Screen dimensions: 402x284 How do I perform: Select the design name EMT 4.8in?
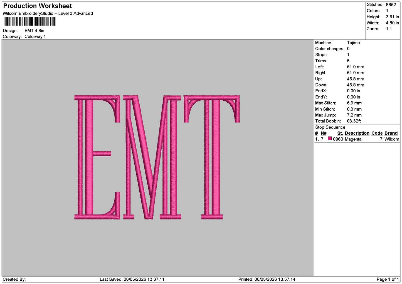pos(34,31)
